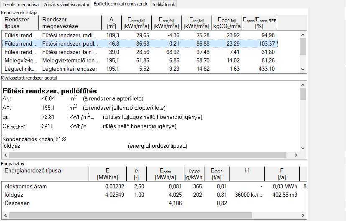Click Fogyasztás table scroll left arrow
The height and width of the screenshot is (221, 347).
click(x=5, y=215)
